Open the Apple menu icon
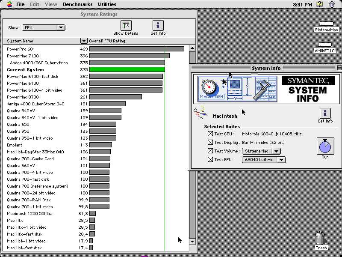342x257 pixels. pos(9,4)
